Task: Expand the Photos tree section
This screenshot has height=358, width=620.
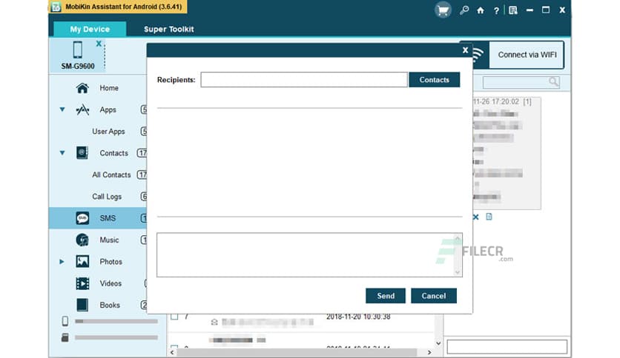Action: (62, 261)
